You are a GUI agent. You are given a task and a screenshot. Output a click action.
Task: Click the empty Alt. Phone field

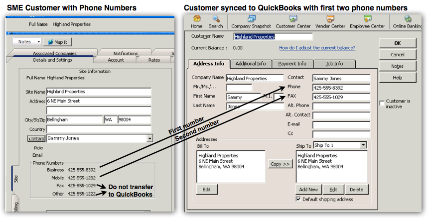[341, 107]
